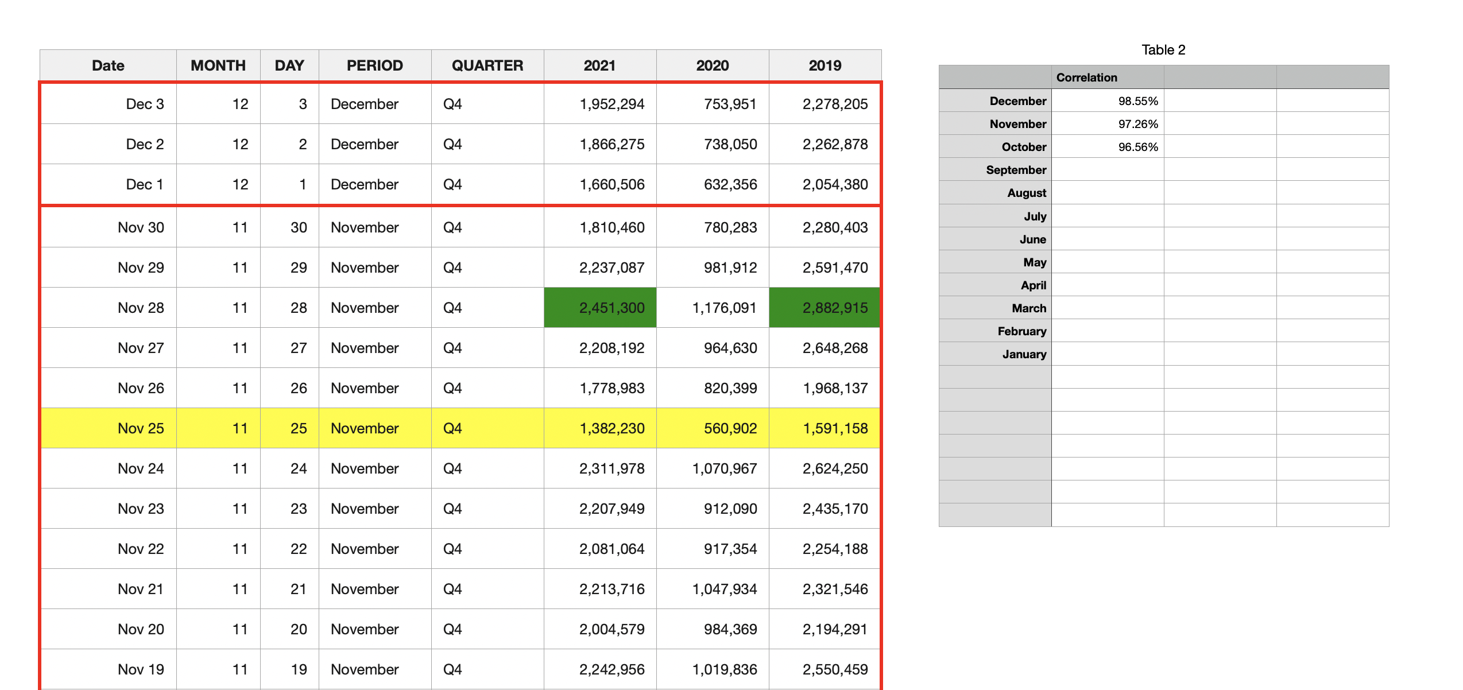
Task: Click the 917,354 cell
Action: (713, 549)
